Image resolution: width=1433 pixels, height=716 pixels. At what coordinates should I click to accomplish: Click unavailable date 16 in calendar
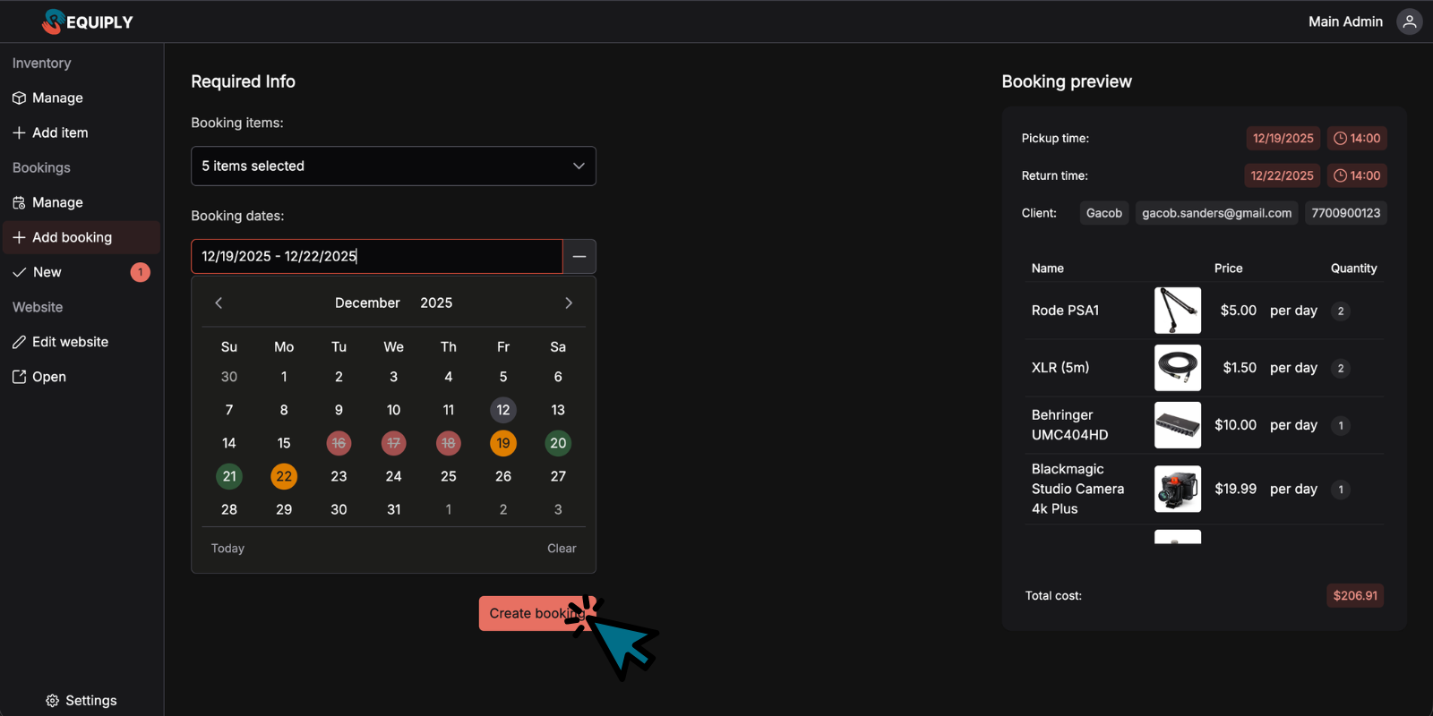coord(339,443)
